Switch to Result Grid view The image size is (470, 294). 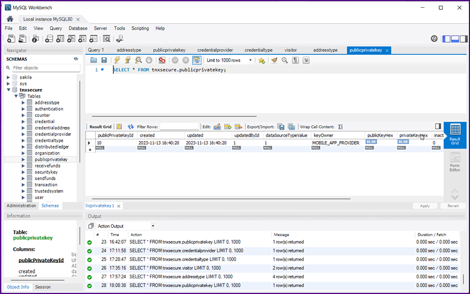pyautogui.click(x=455, y=135)
